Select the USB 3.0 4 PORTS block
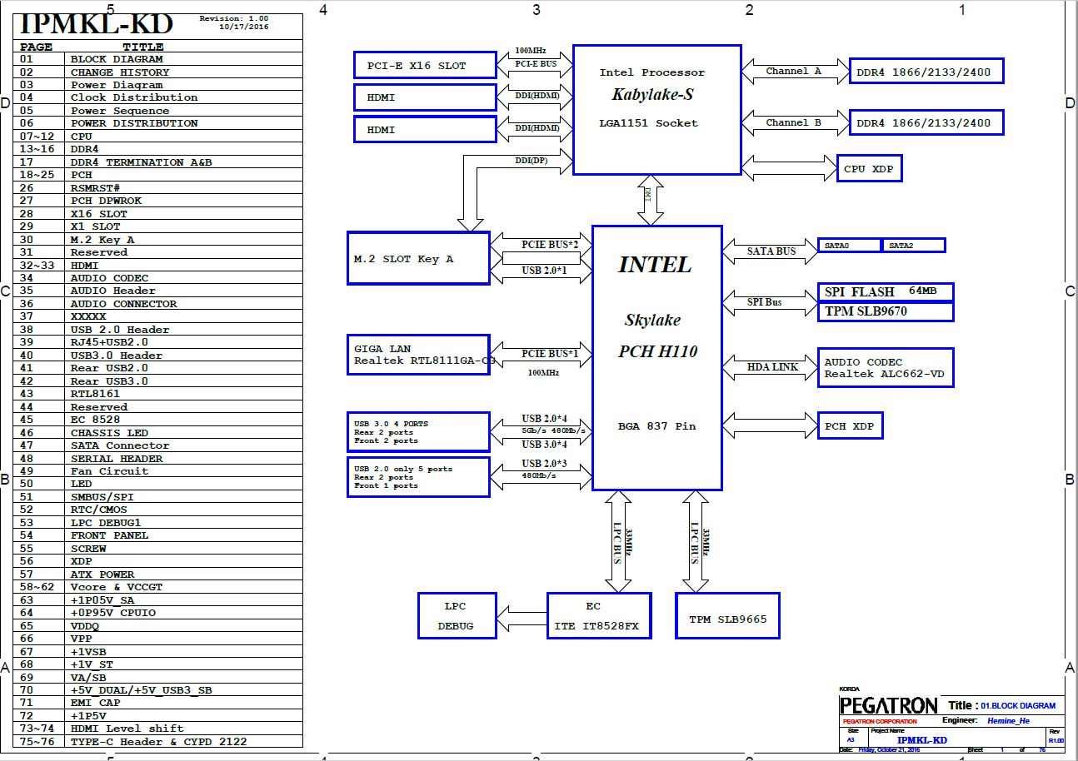Viewport: 1078px width, 761px height. (418, 432)
